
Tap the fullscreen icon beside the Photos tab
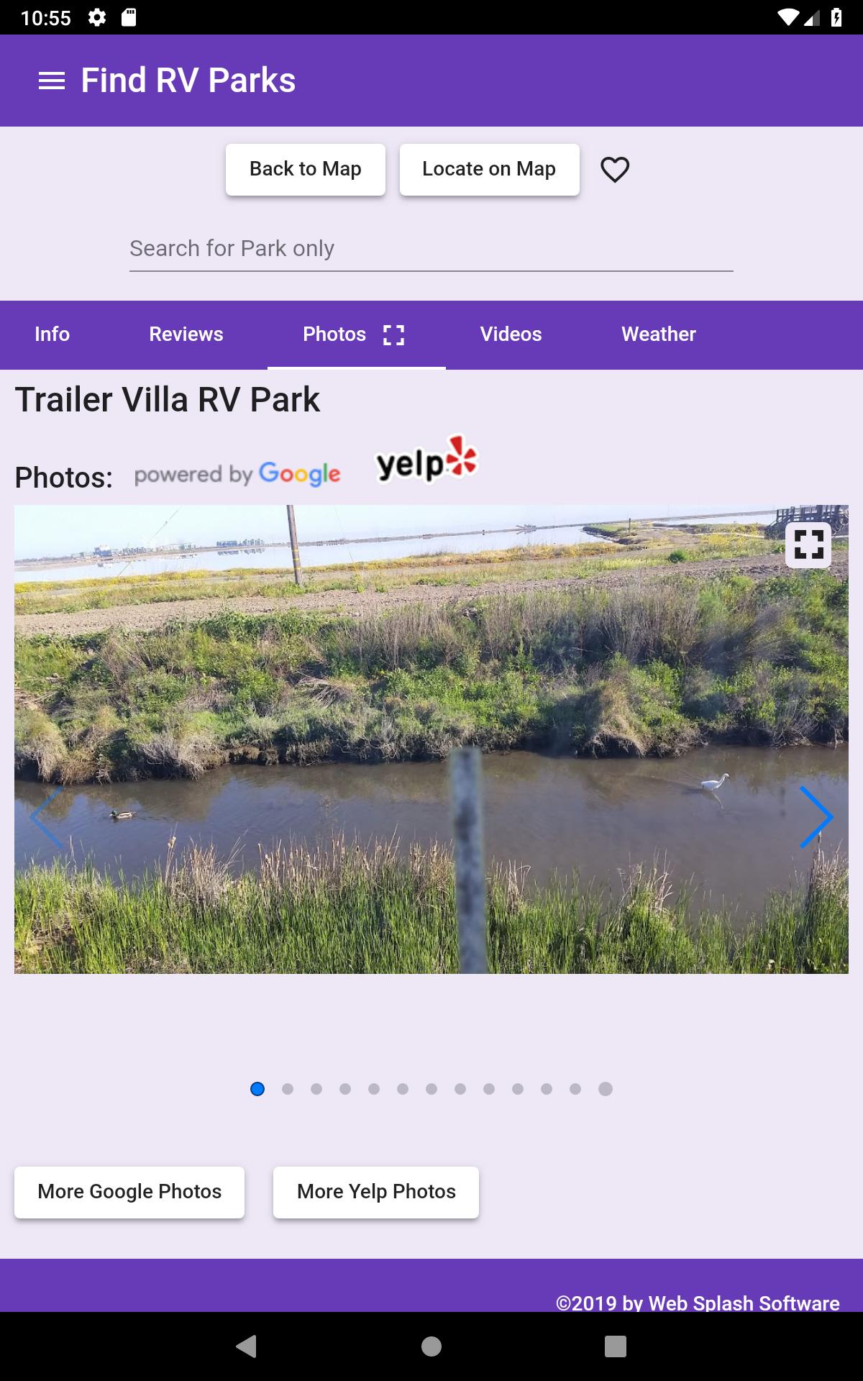coord(393,334)
